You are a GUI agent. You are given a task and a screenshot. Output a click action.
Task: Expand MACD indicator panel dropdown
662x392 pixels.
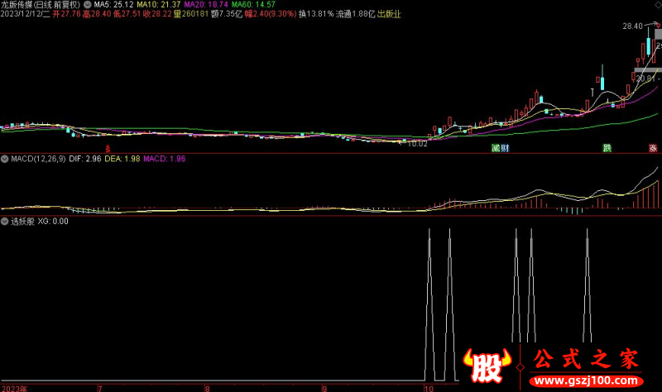coord(5,159)
